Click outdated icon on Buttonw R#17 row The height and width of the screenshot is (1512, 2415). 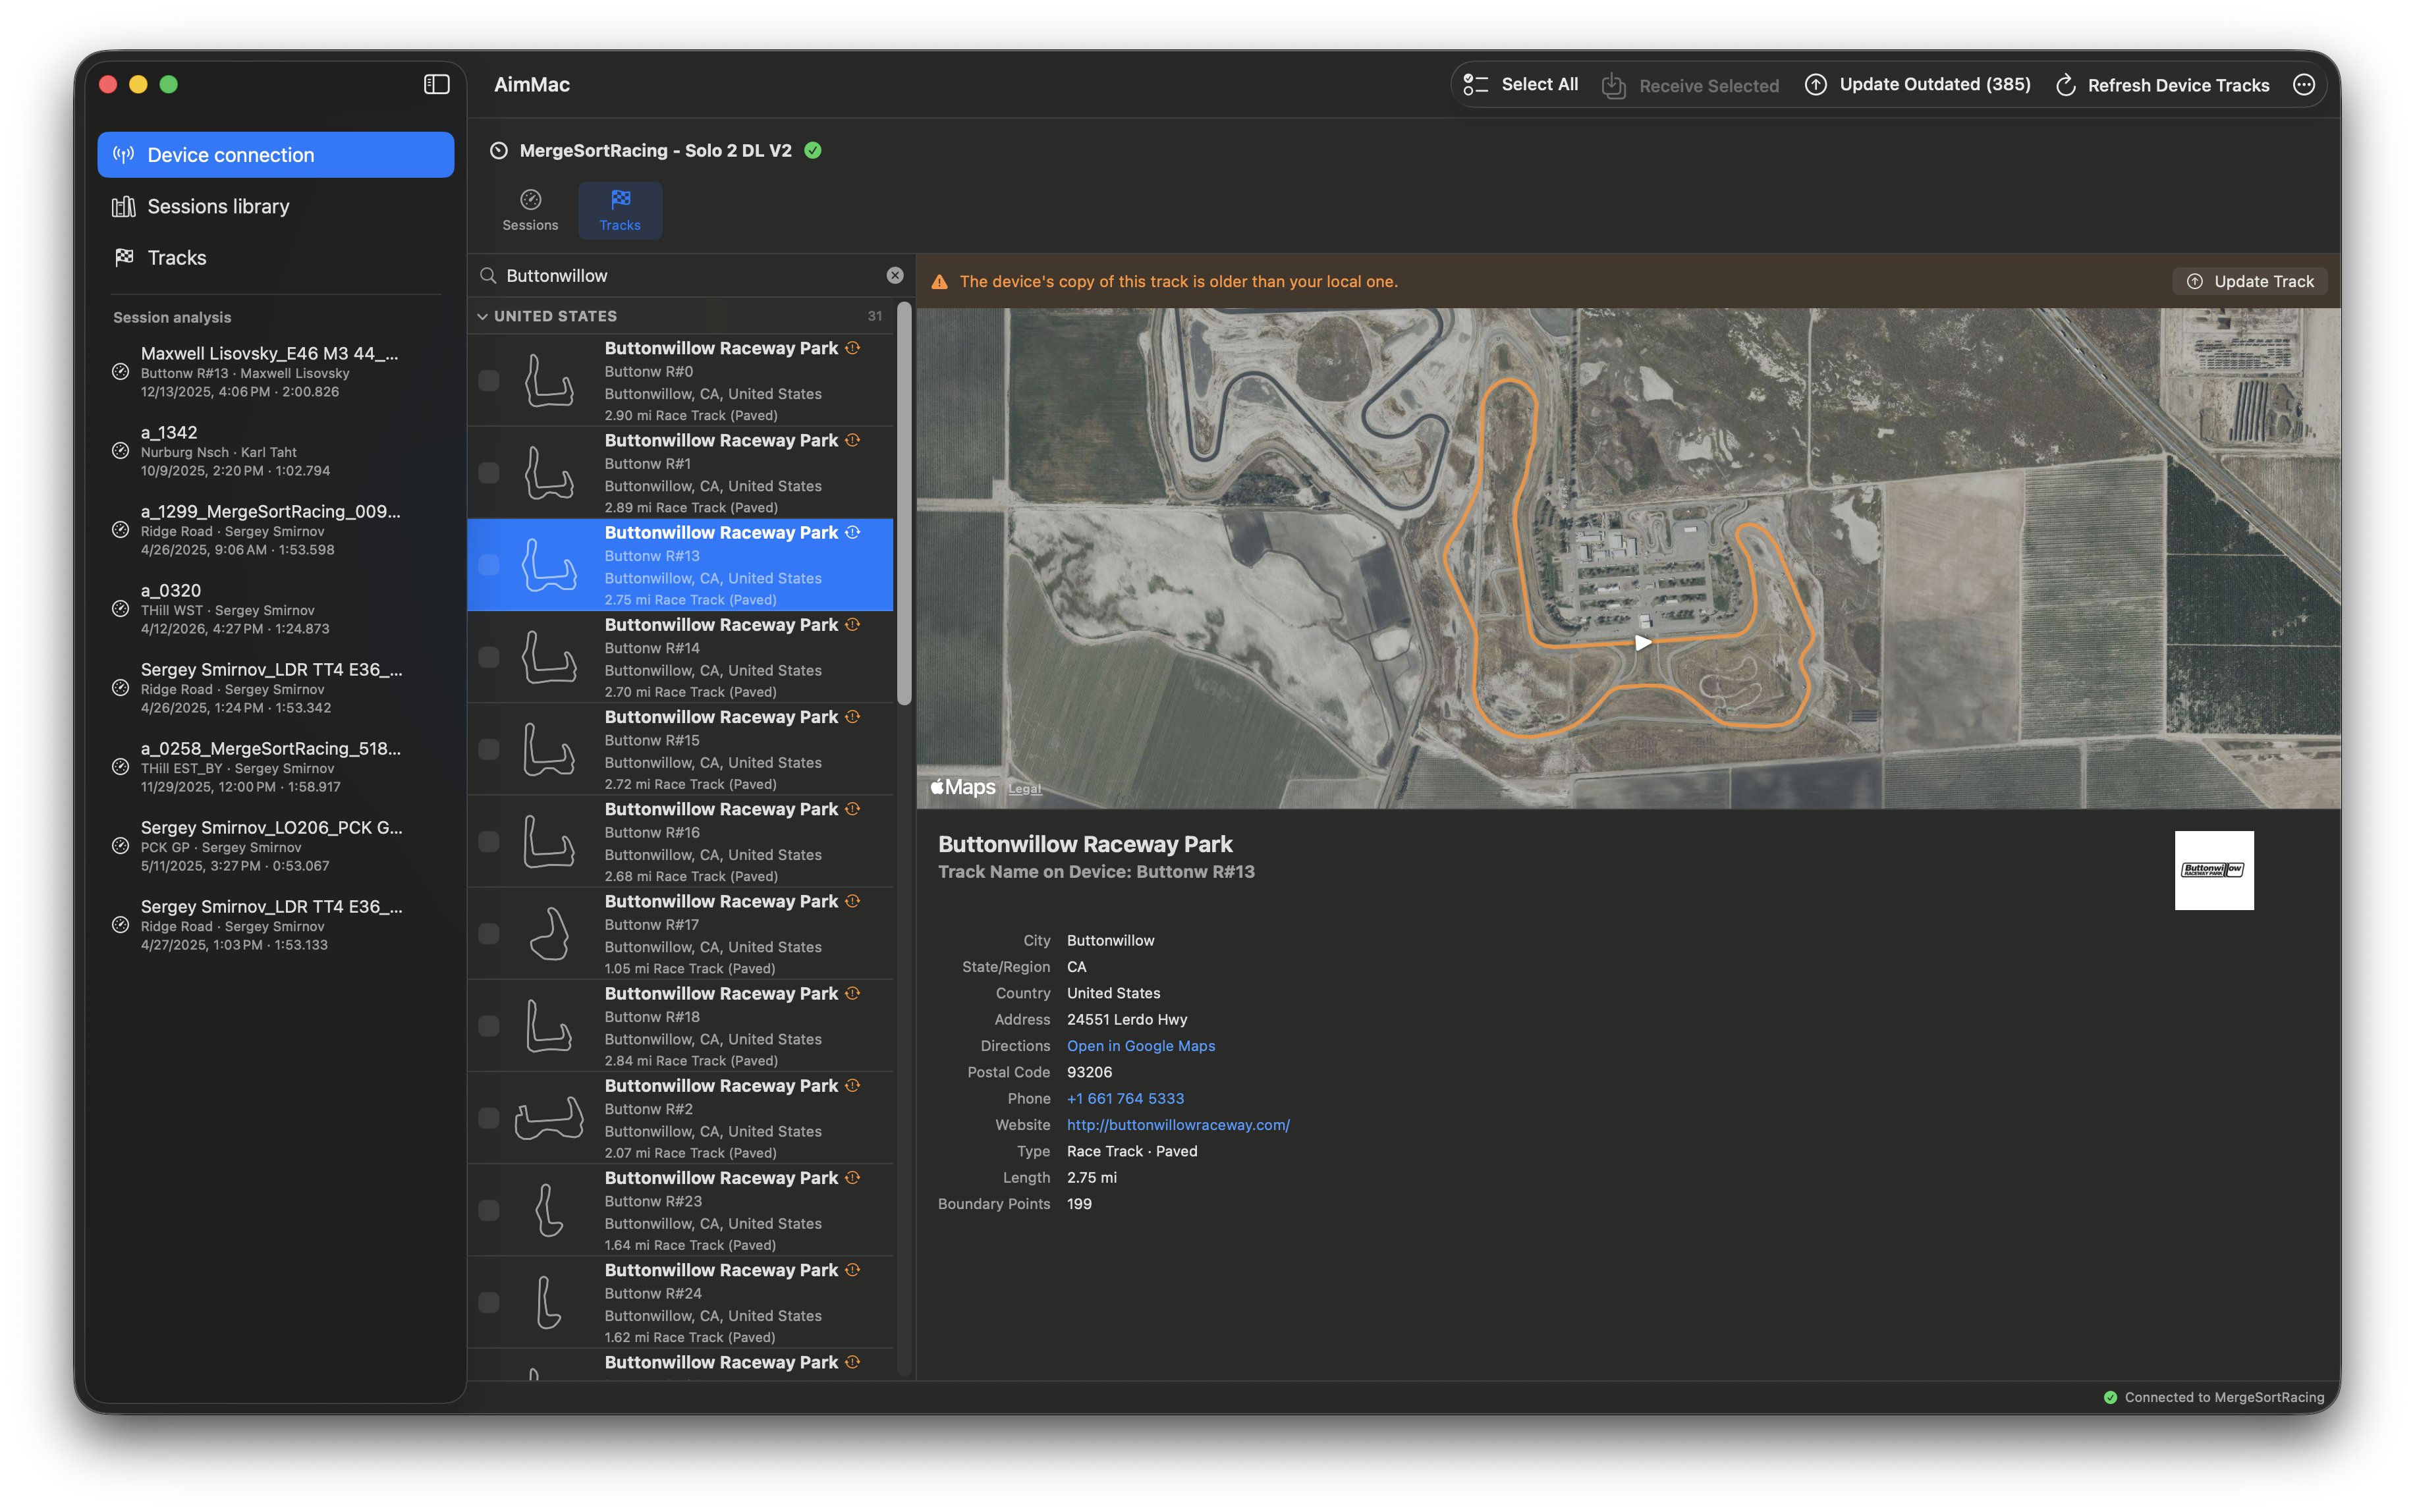(x=852, y=900)
